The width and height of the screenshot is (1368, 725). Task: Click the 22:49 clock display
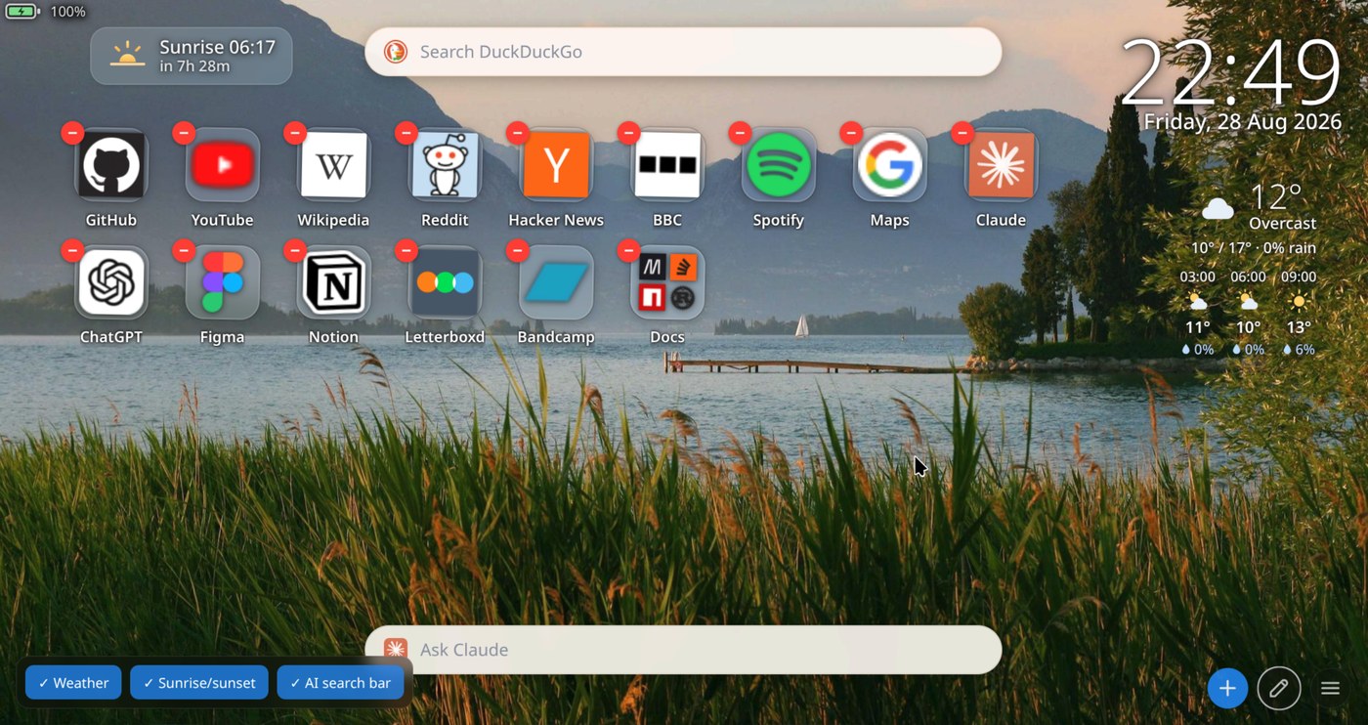point(1232,72)
